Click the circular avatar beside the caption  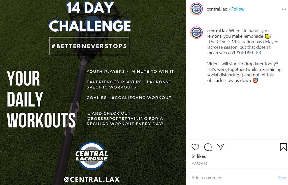point(196,33)
